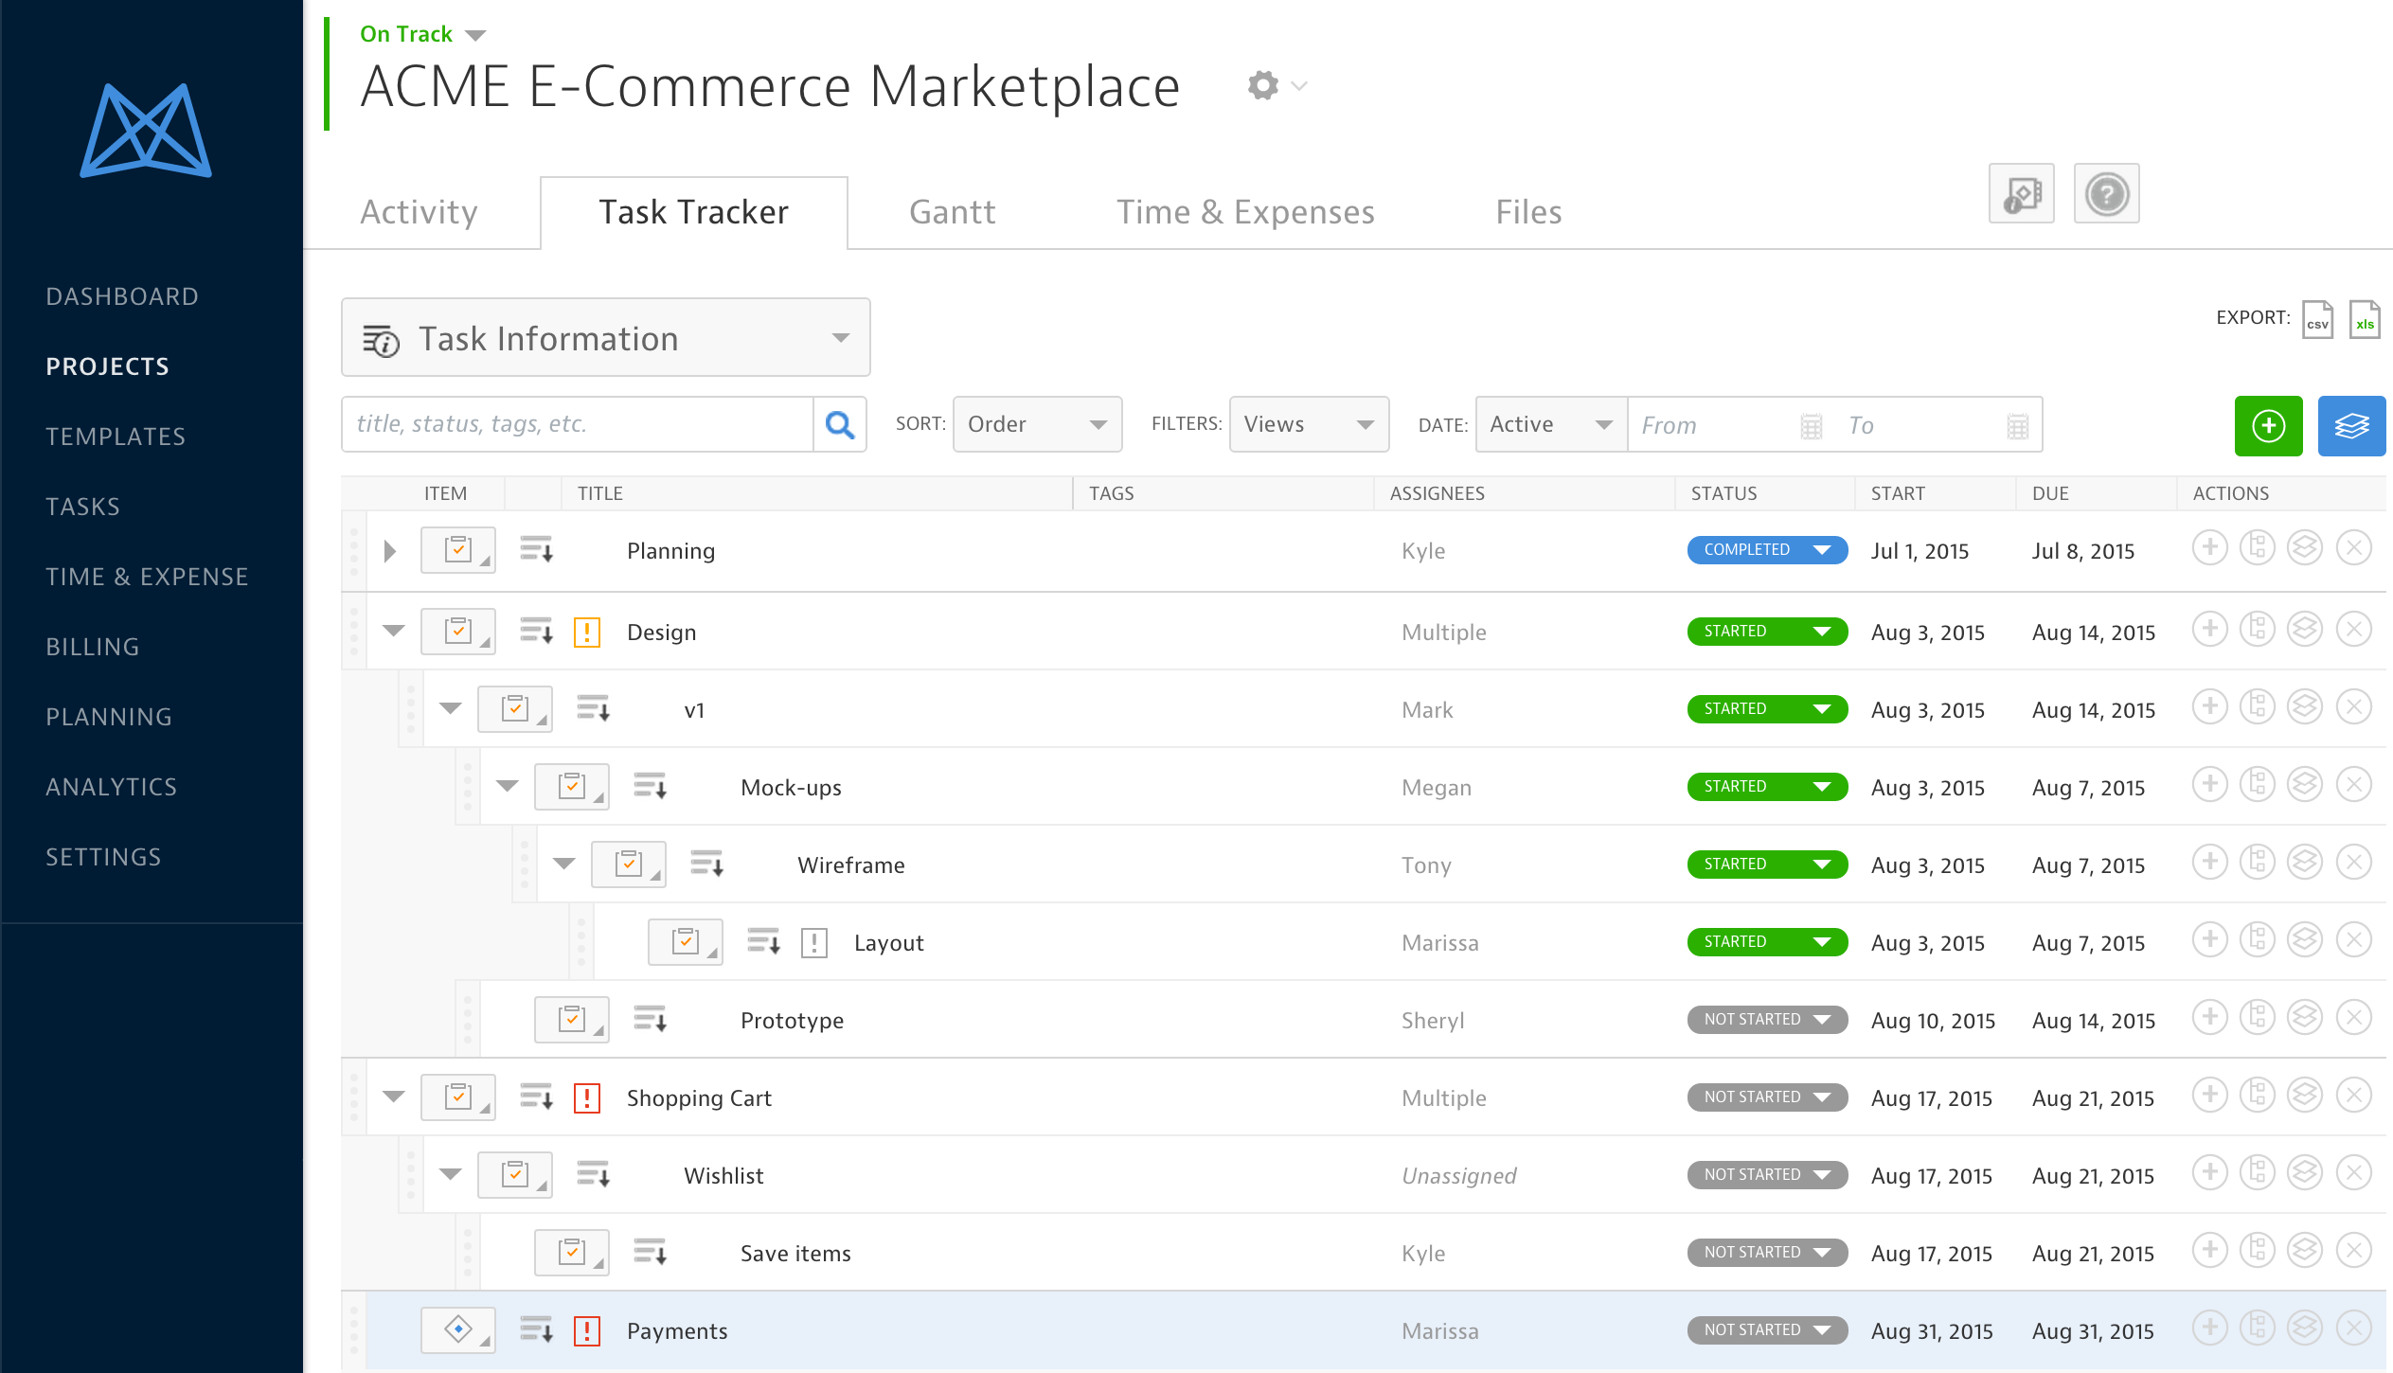Click the To date input field
The height and width of the screenshot is (1373, 2393).
pyautogui.click(x=1922, y=425)
